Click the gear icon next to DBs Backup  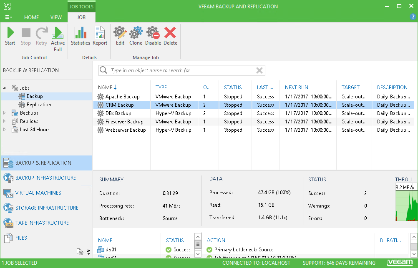coord(101,113)
